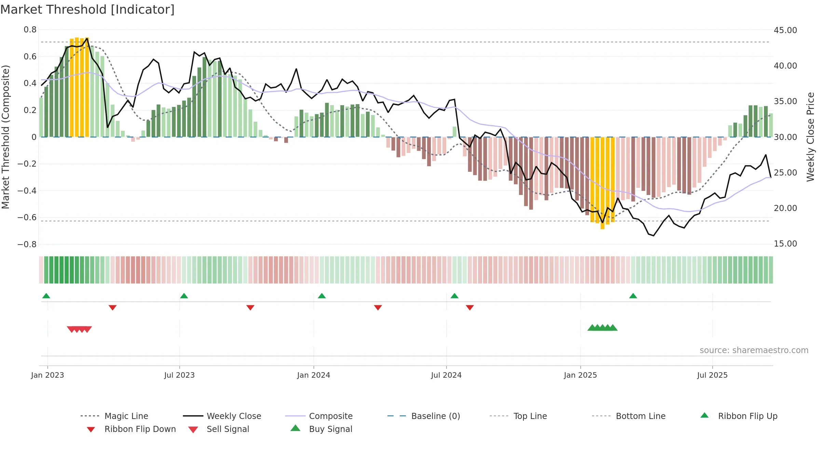Toggle the Top Line legend entry

(518, 416)
